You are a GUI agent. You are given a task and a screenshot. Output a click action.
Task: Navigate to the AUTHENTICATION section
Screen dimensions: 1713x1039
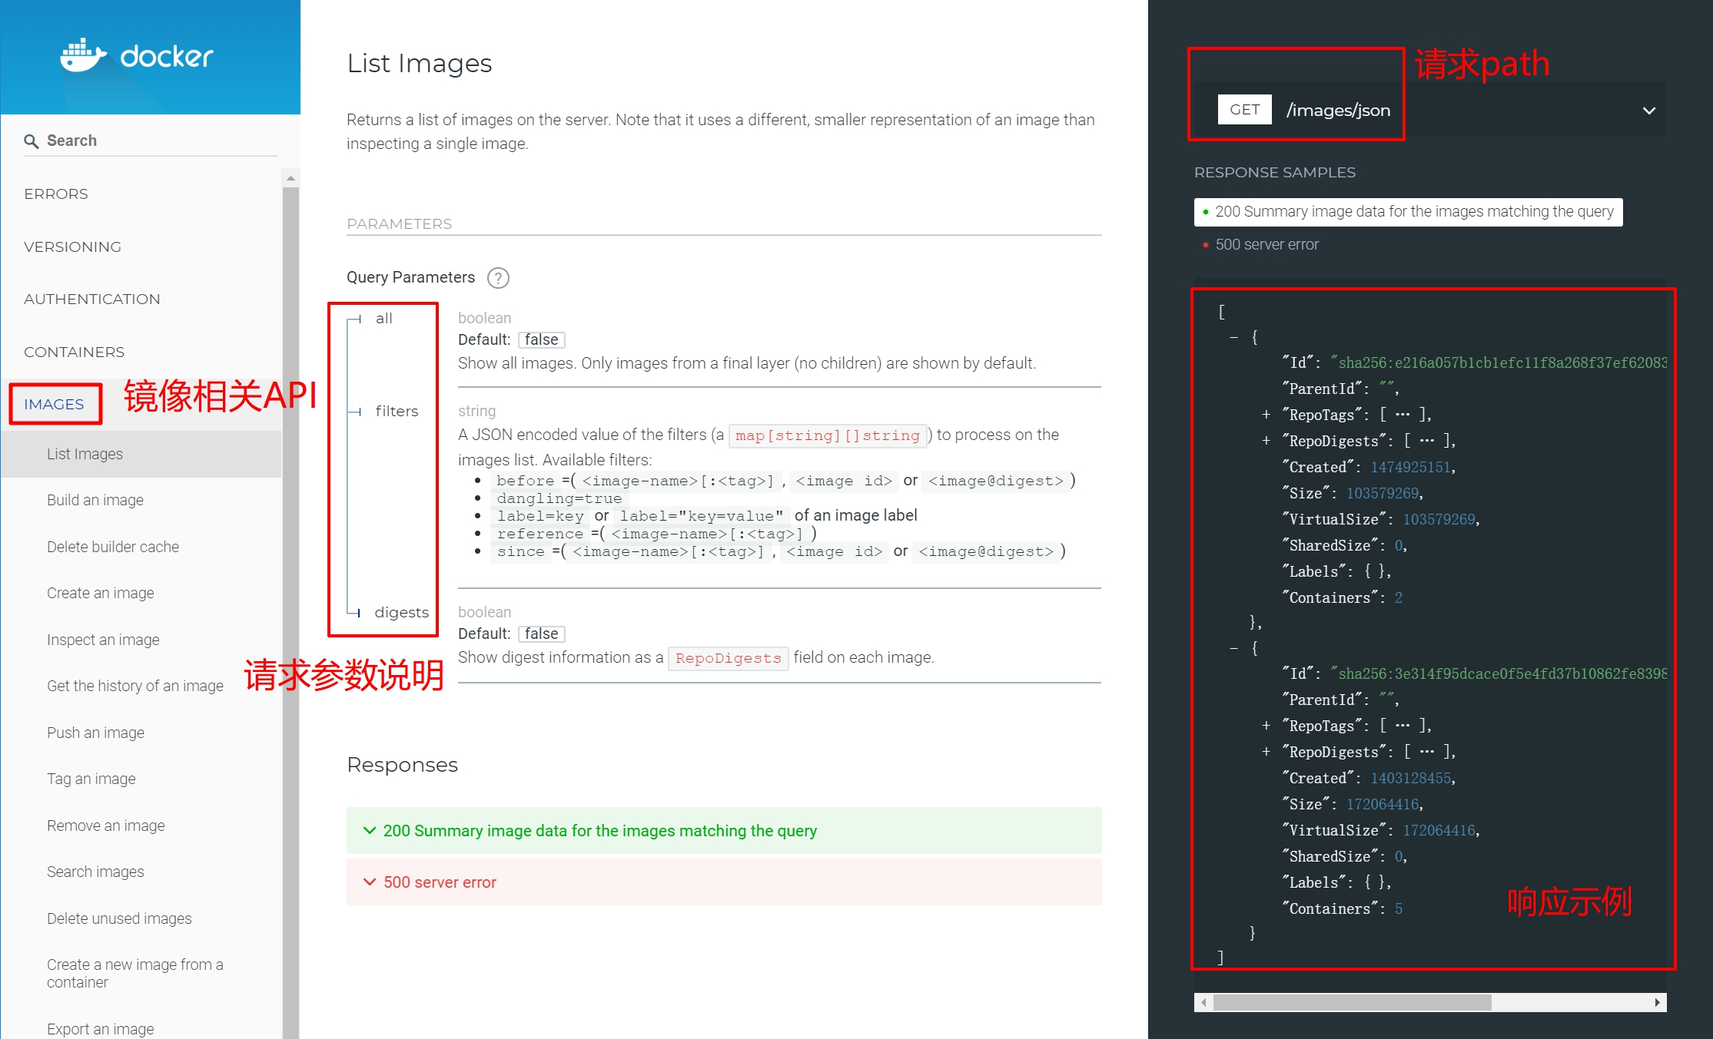tap(91, 299)
